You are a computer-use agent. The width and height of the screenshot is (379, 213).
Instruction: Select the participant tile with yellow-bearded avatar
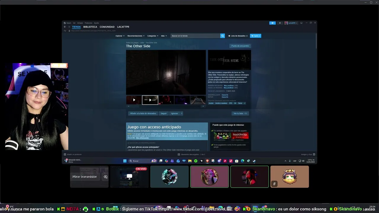[290, 177]
